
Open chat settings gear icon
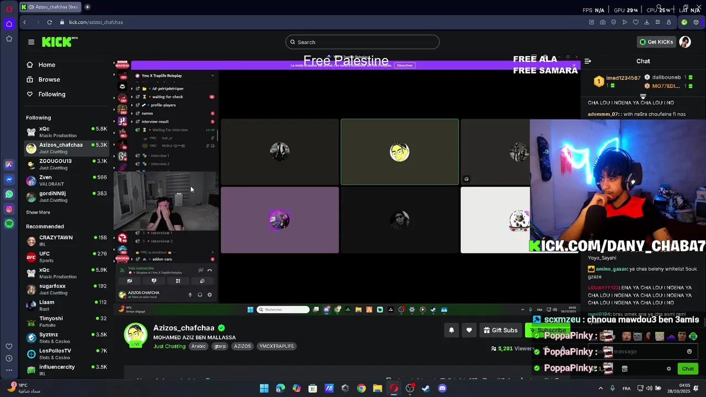click(668, 369)
